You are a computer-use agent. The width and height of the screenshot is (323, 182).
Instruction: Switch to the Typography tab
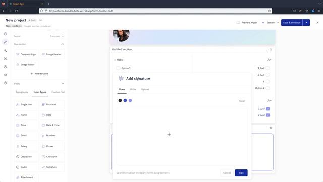[22, 92]
